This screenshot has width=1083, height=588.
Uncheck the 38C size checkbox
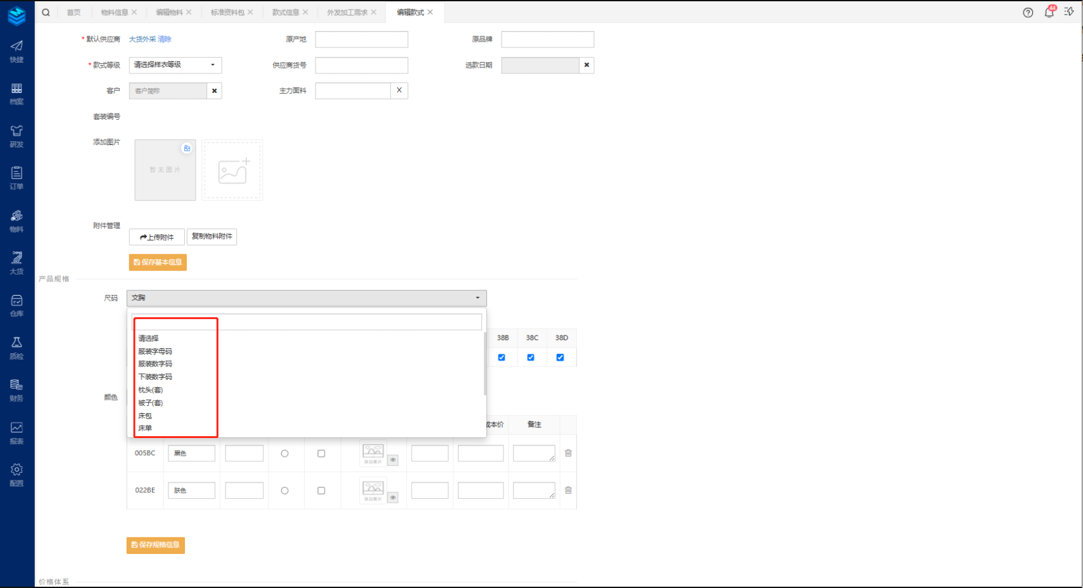[531, 358]
